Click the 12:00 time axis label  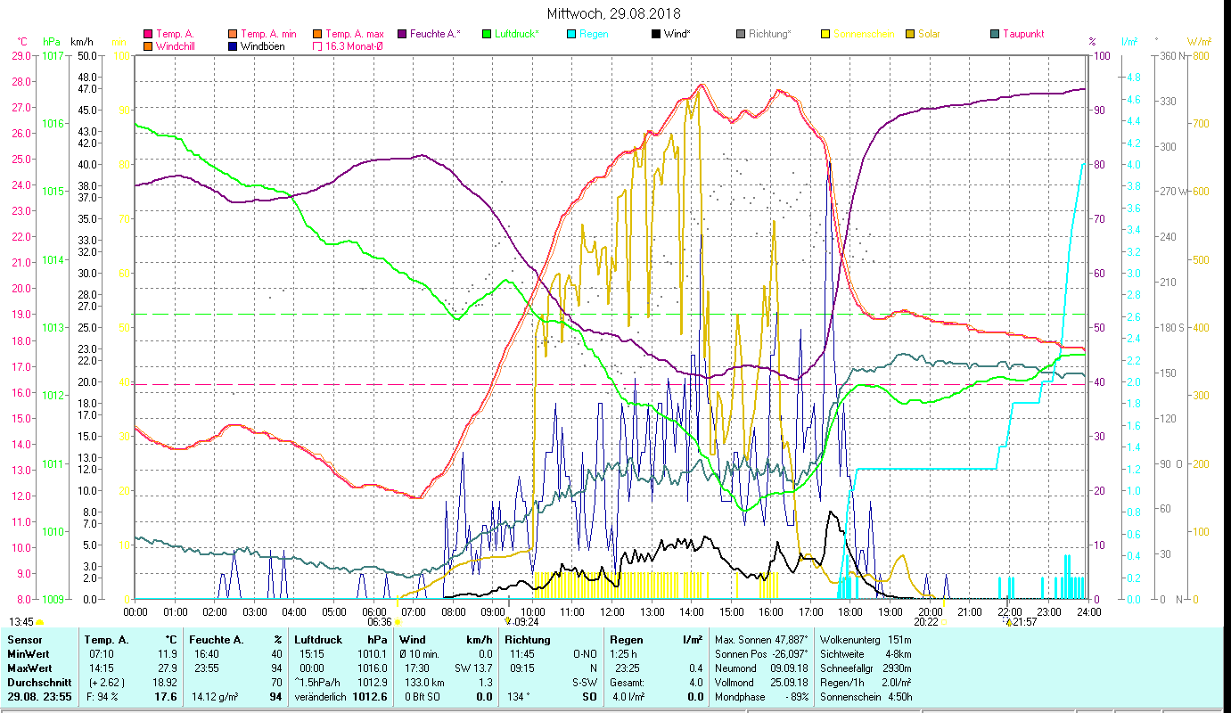click(x=611, y=611)
